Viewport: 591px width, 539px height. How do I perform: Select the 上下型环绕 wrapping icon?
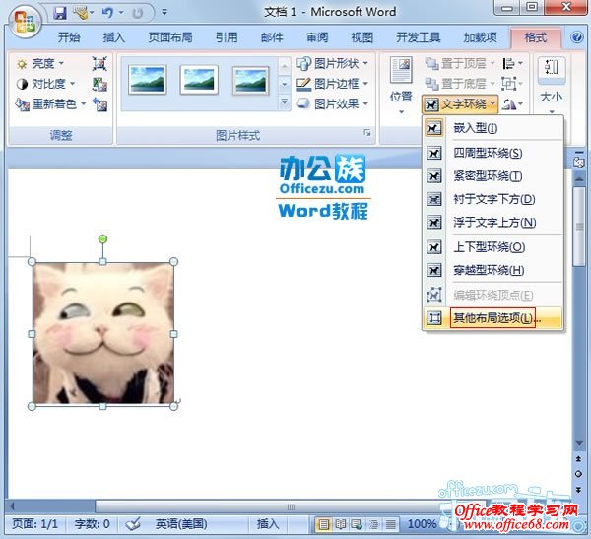click(433, 247)
